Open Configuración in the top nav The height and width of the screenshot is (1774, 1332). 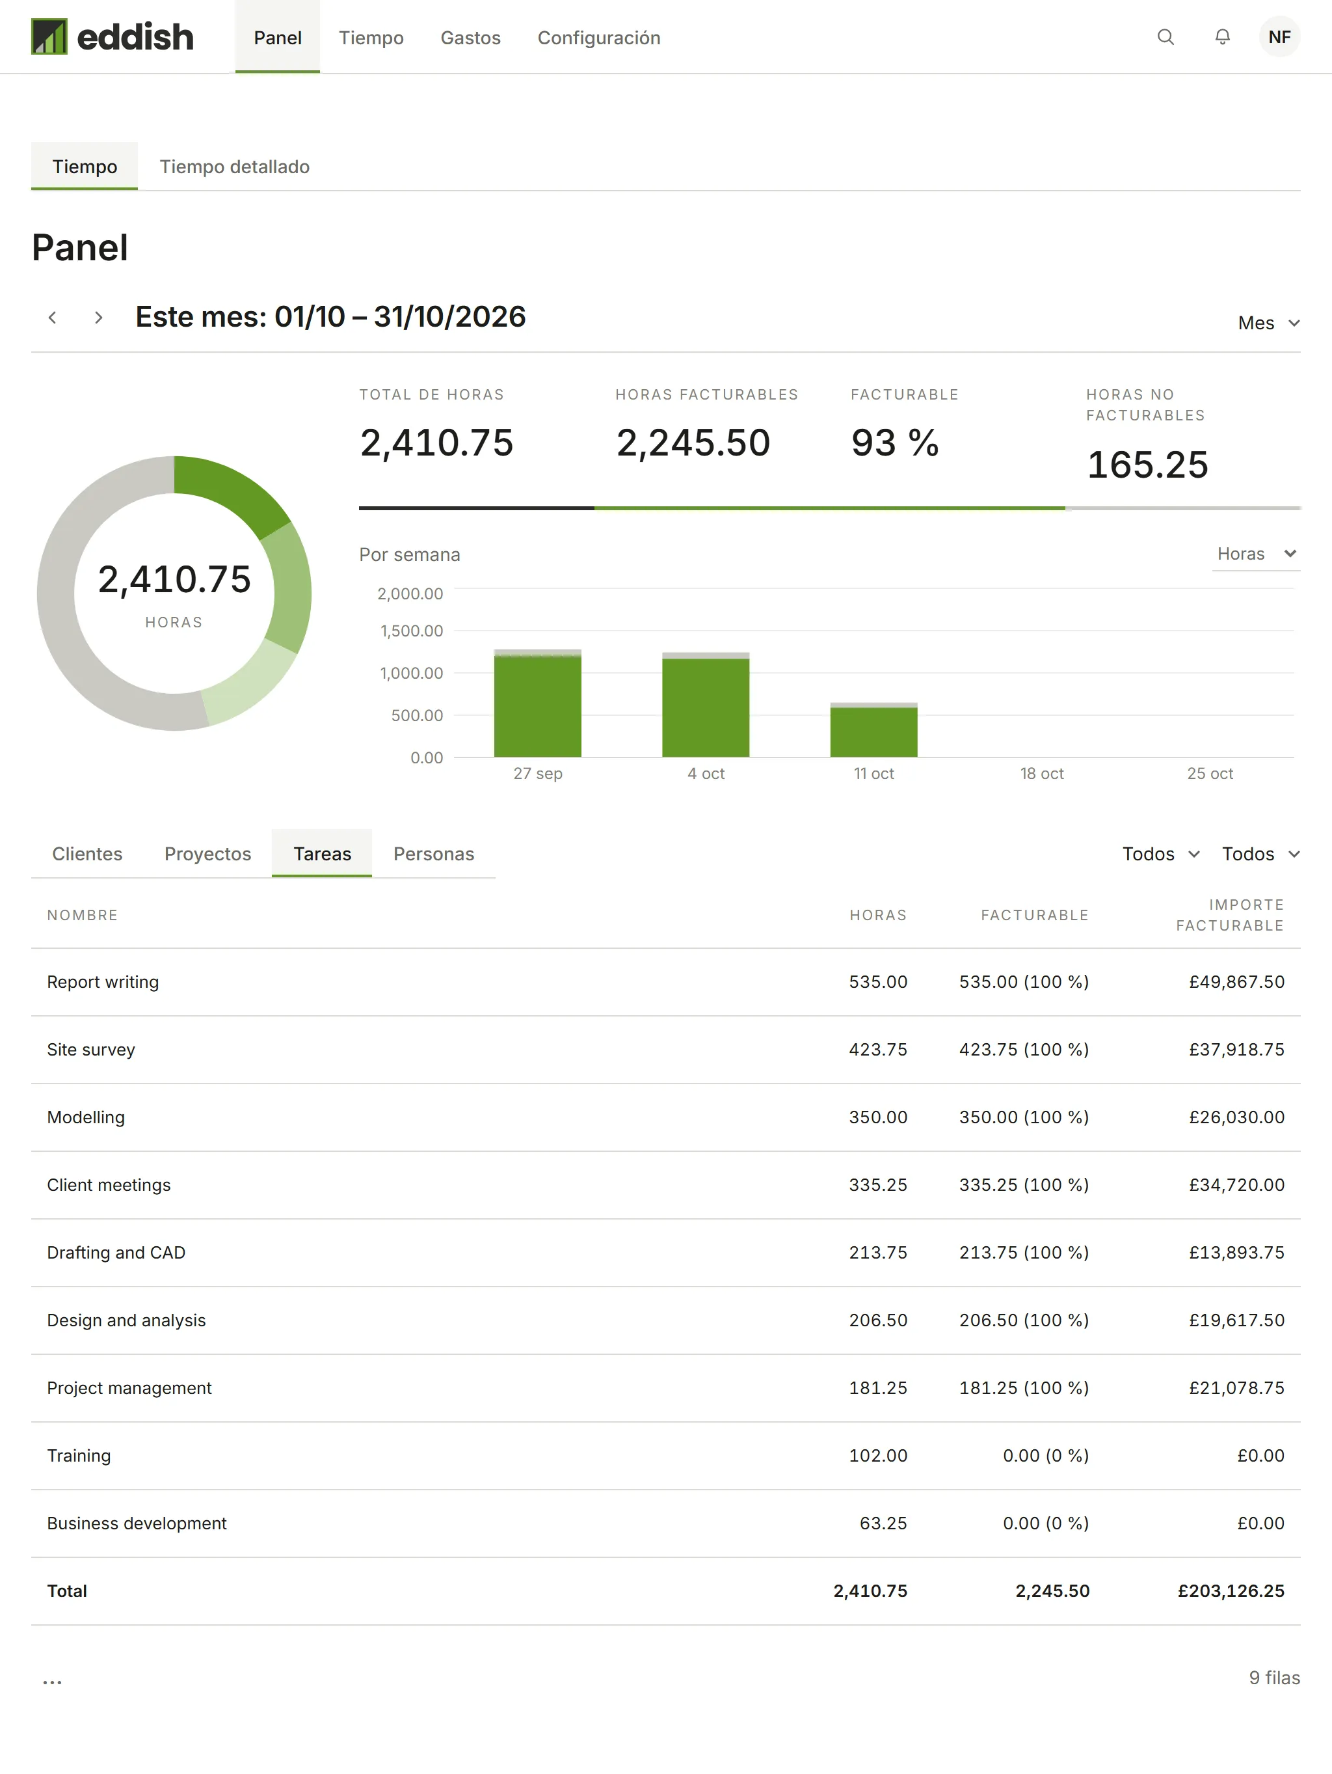click(598, 38)
